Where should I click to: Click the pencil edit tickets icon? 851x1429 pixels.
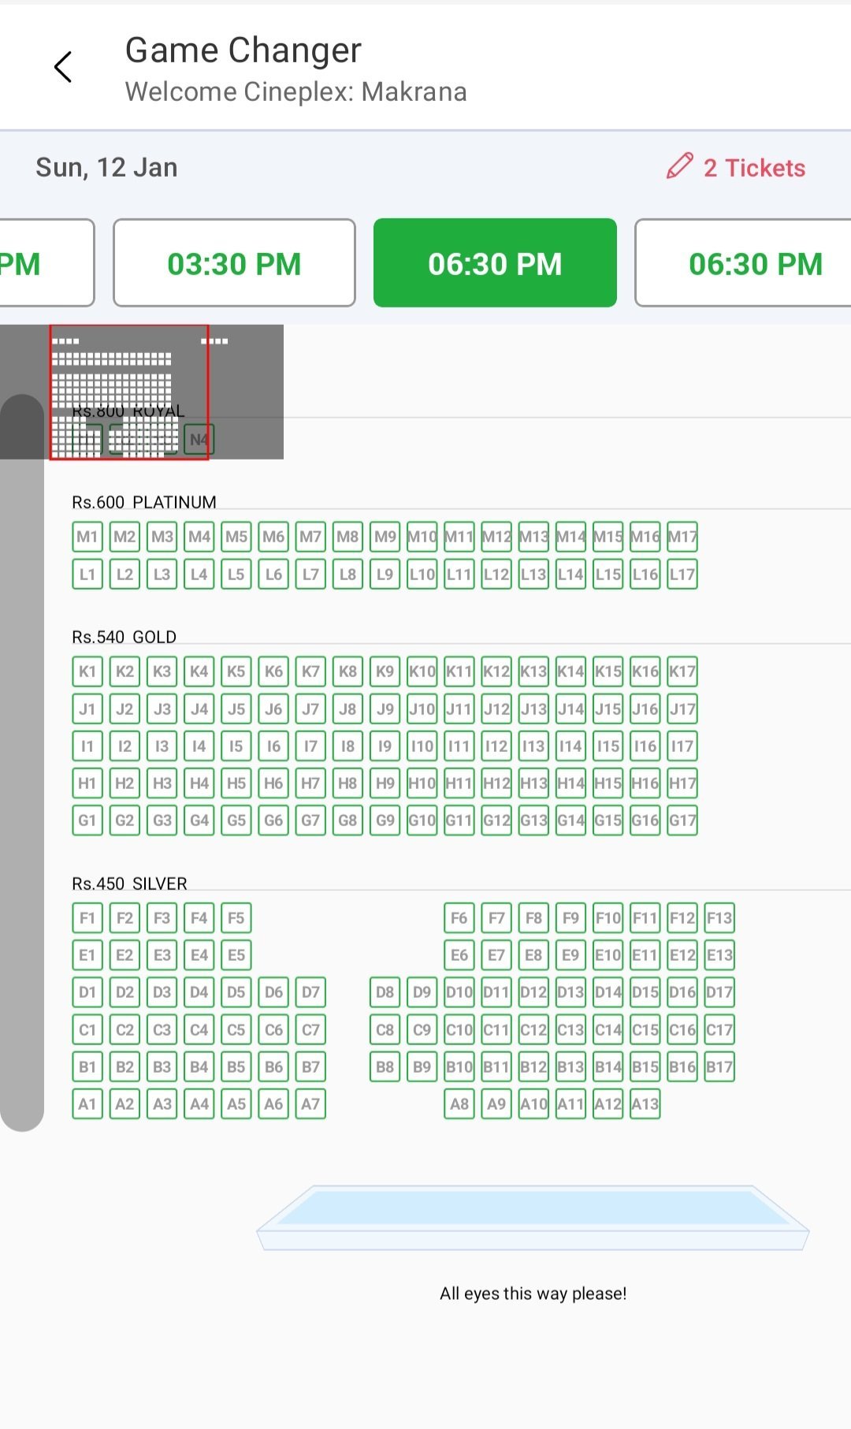pos(679,166)
